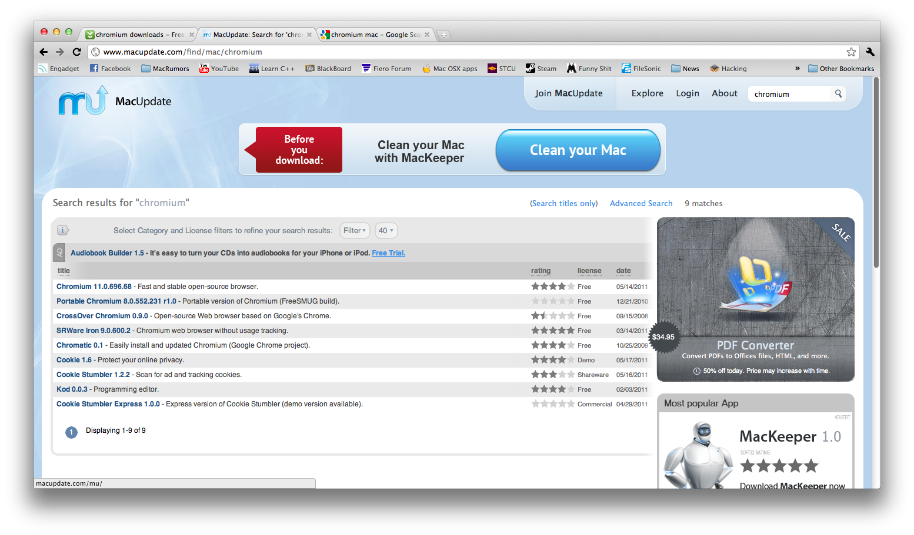Image resolution: width=914 pixels, height=535 pixels.
Task: Click the info icon in the filter bar
Action: [x=63, y=230]
